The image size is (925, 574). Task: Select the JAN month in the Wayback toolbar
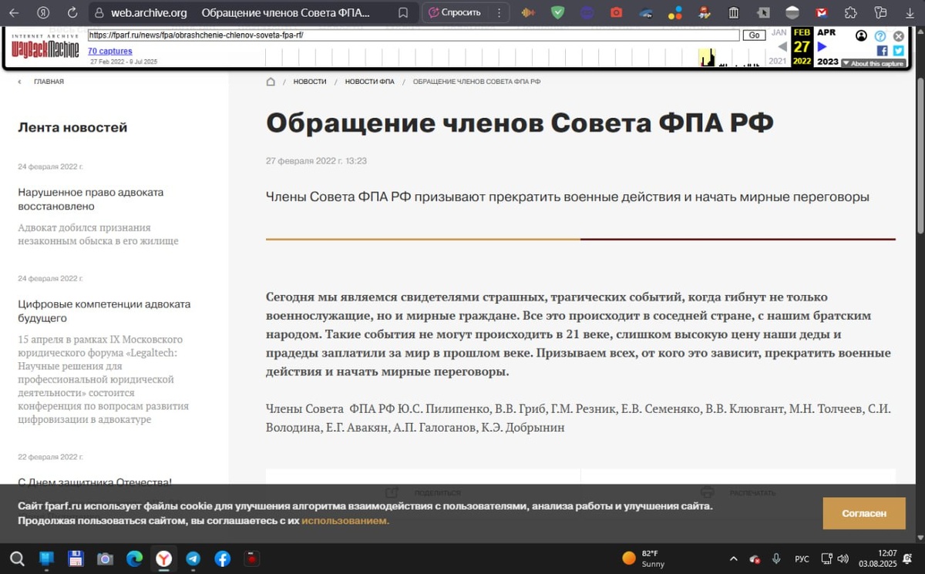click(779, 32)
